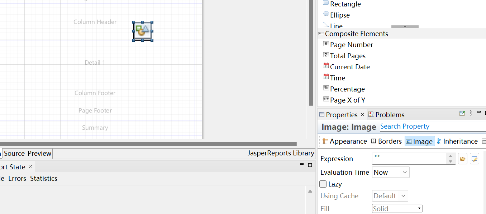This screenshot has width=486, height=214.
Task: Minimize the Report State panel
Action: [x=302, y=164]
